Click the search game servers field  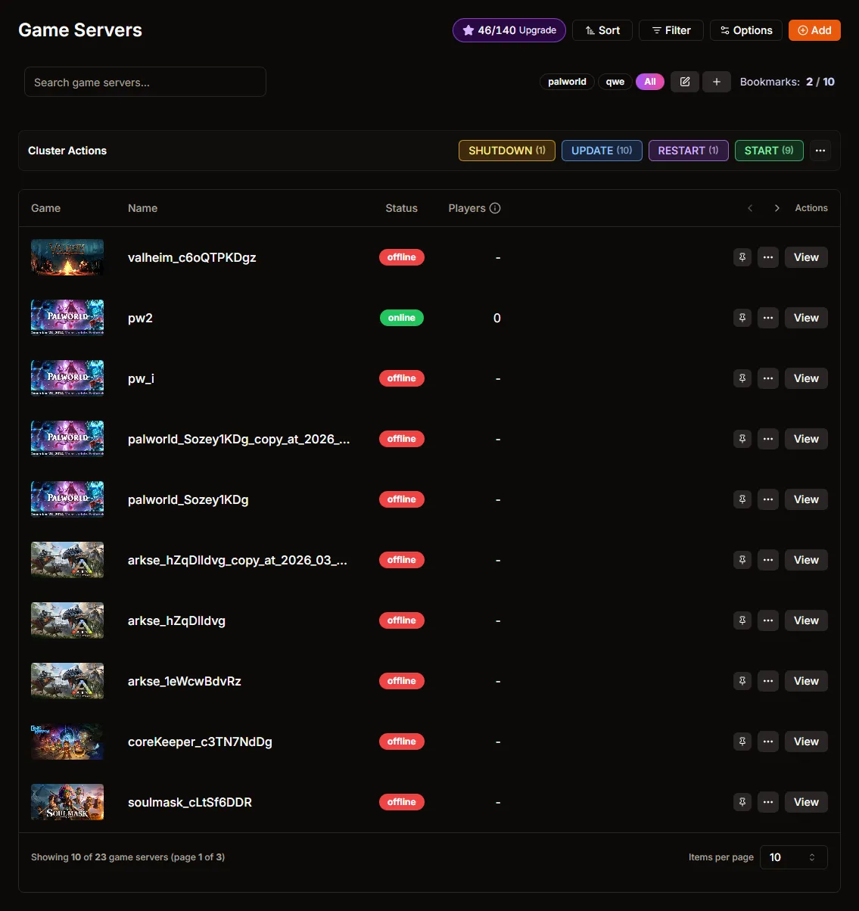144,82
